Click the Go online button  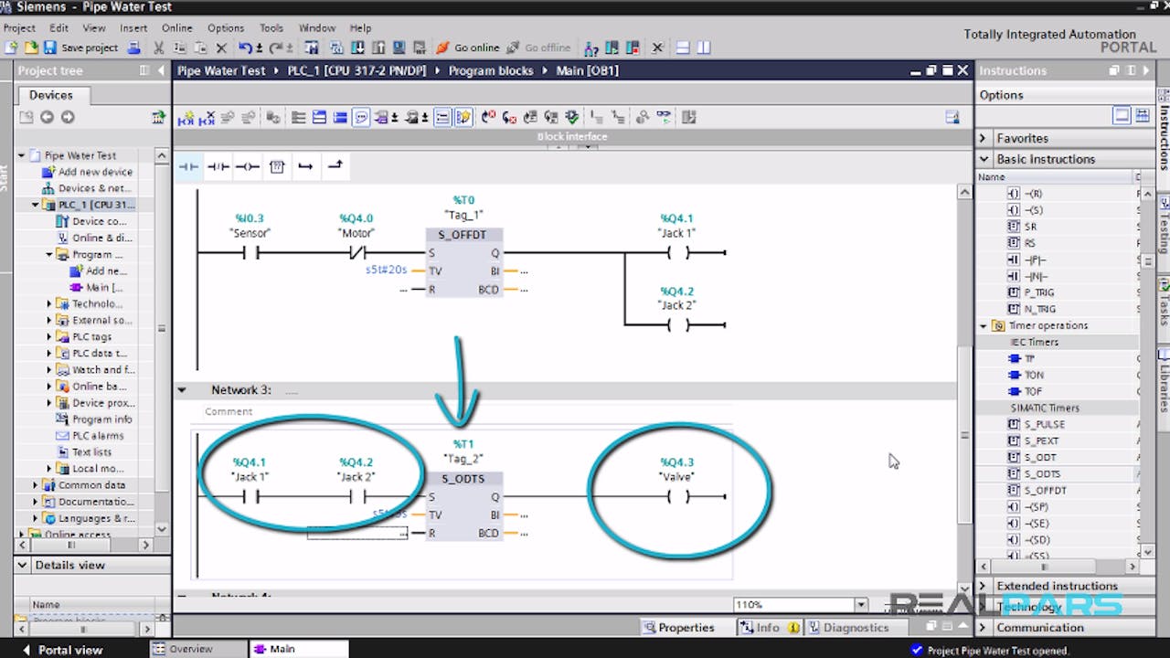pos(468,48)
